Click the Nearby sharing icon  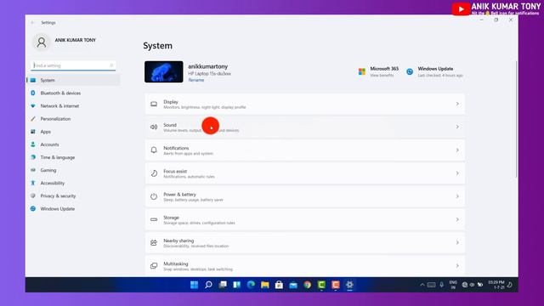click(x=154, y=242)
